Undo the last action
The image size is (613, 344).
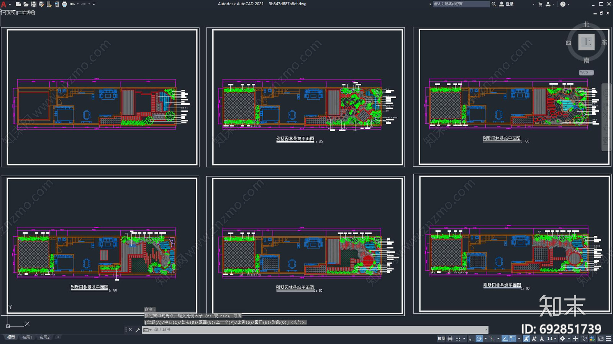pos(72,4)
